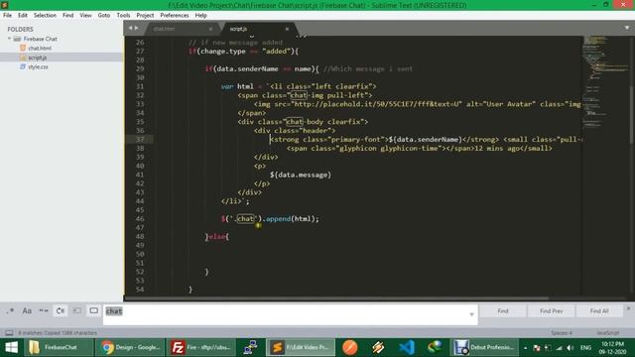Open style.css in the sidebar

38,66
